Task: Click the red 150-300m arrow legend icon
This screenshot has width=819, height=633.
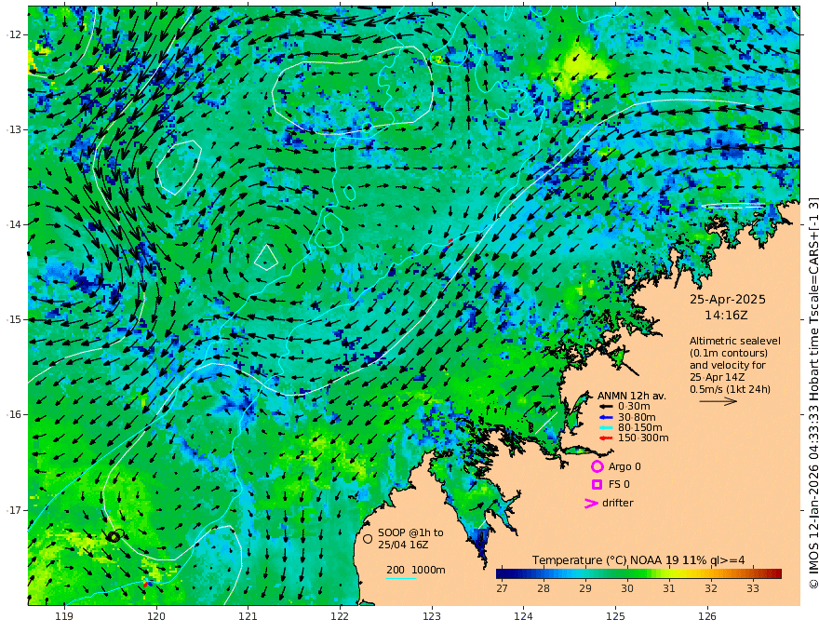Action: 606,438
